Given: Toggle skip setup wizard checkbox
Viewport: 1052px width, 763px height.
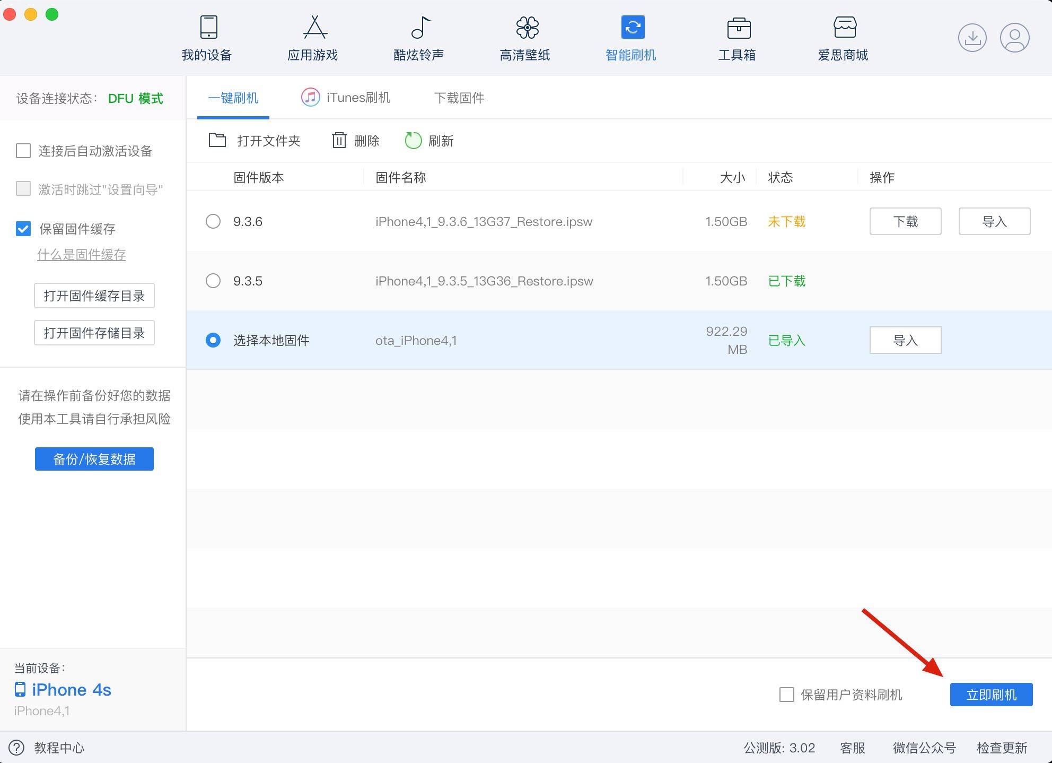Looking at the screenshot, I should click(x=23, y=189).
